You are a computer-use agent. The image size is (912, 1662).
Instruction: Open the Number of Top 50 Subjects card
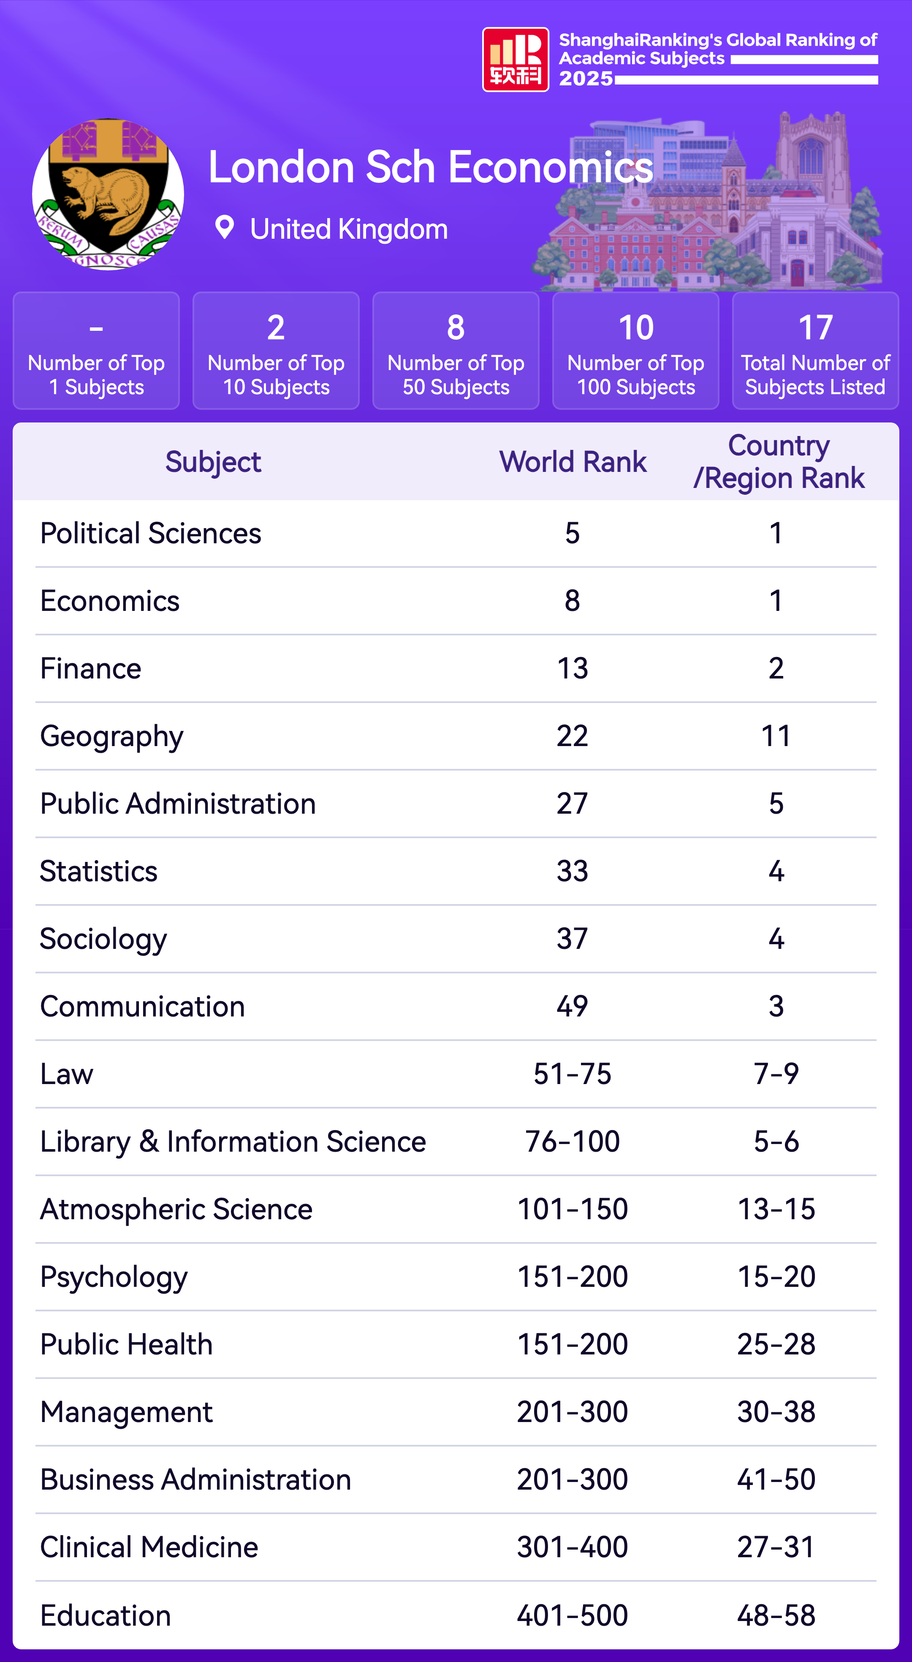[x=456, y=351]
